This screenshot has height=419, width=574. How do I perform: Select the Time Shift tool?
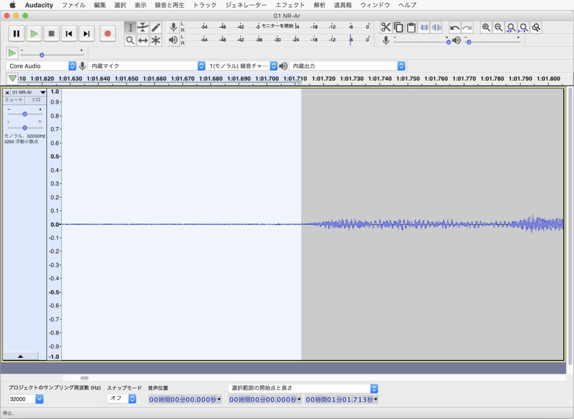[x=143, y=40]
